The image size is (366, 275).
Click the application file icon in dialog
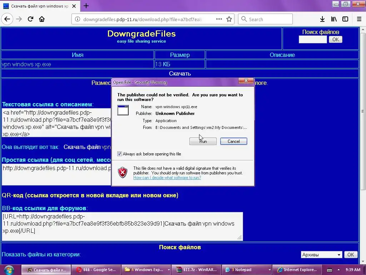[x=123, y=110]
